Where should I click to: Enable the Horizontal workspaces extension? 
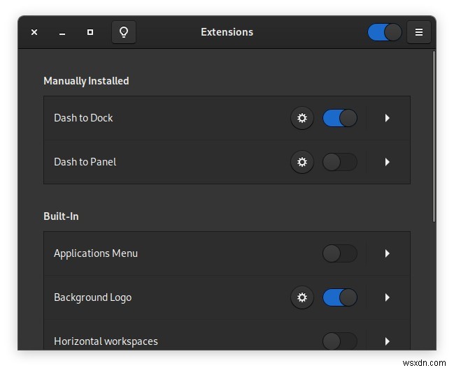point(340,341)
